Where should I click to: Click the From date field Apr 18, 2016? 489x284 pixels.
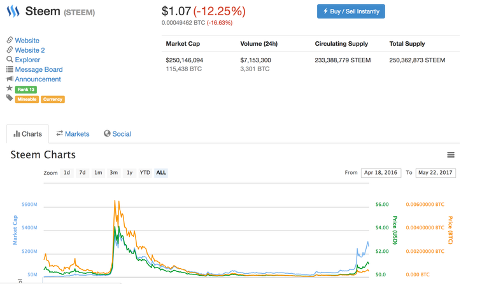tap(381, 173)
